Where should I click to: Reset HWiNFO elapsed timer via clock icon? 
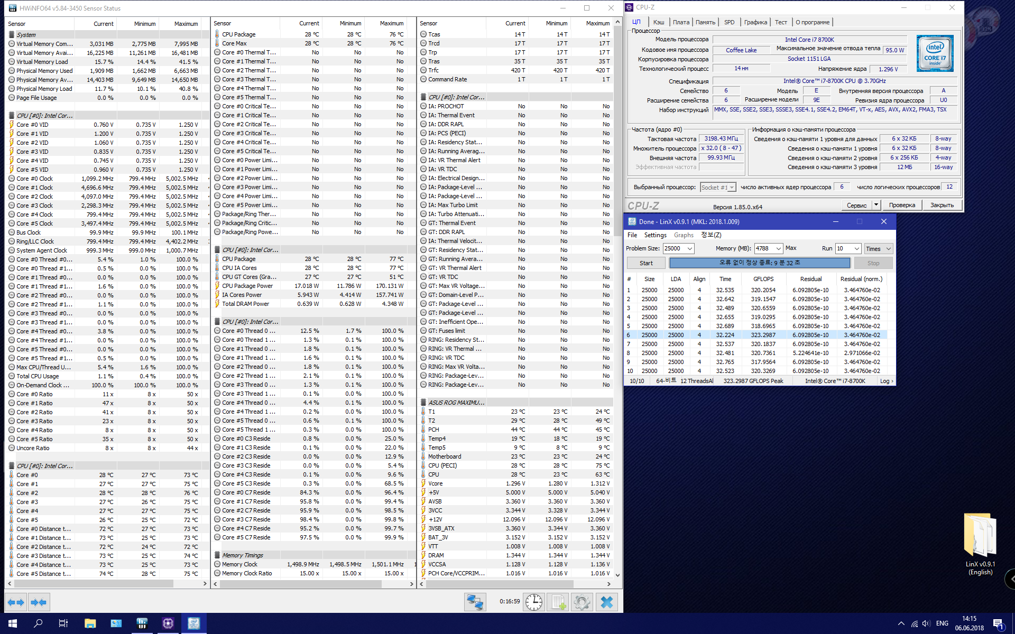(534, 602)
